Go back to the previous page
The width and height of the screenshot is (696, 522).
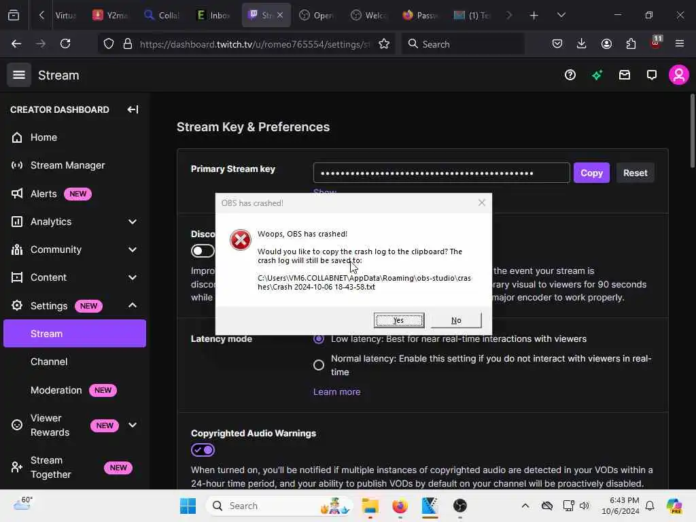click(x=16, y=43)
